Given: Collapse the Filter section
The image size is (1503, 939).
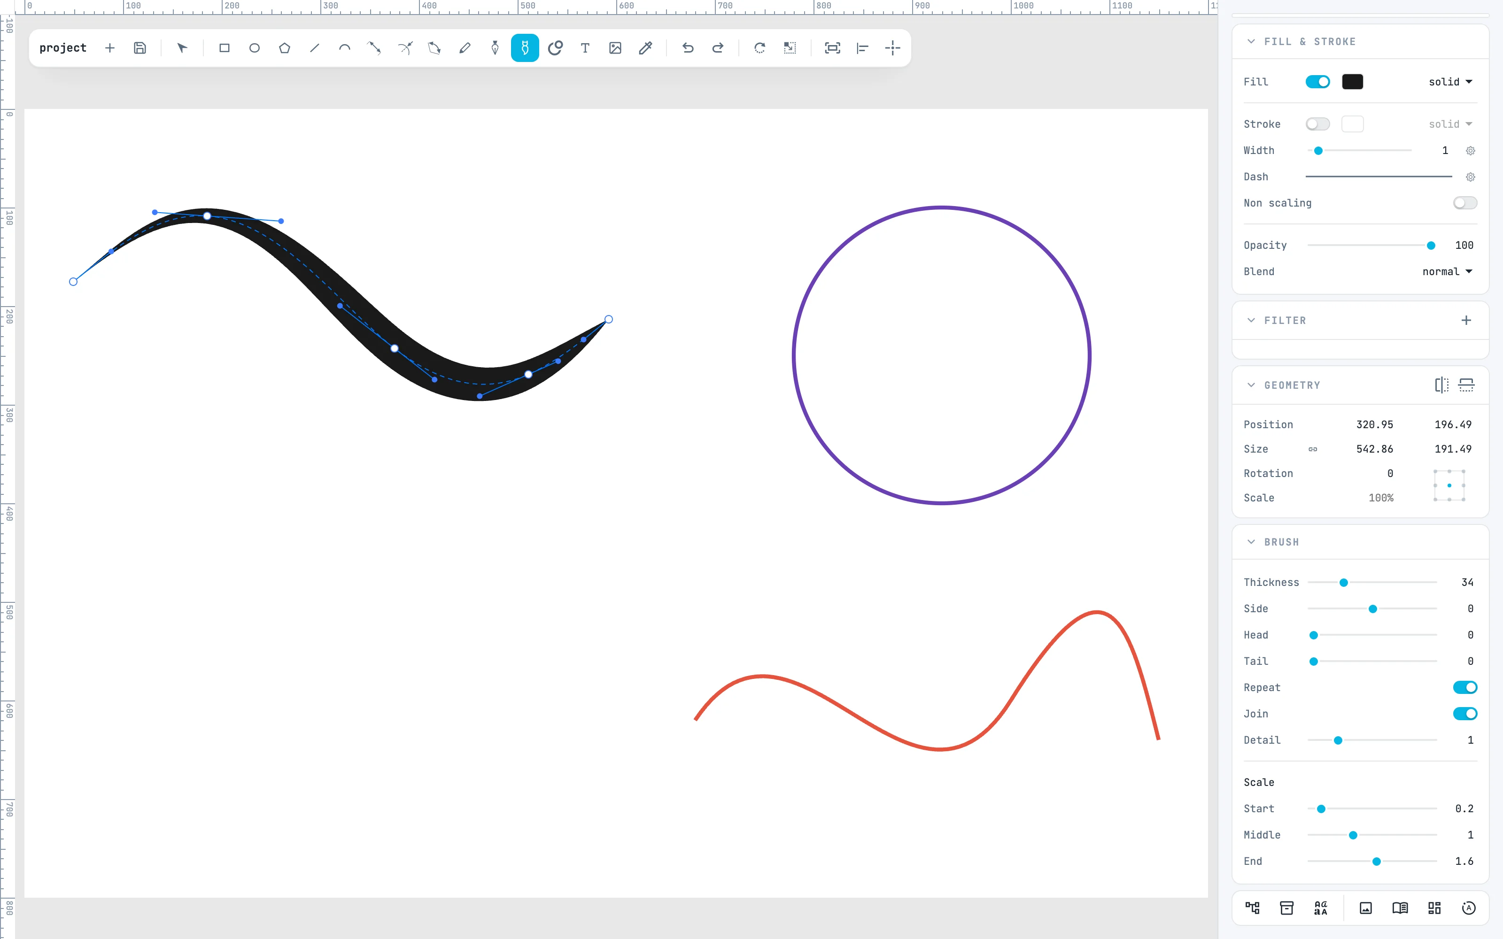Looking at the screenshot, I should tap(1251, 321).
